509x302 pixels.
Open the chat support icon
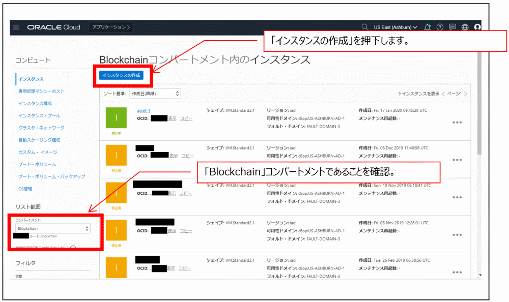[452, 27]
